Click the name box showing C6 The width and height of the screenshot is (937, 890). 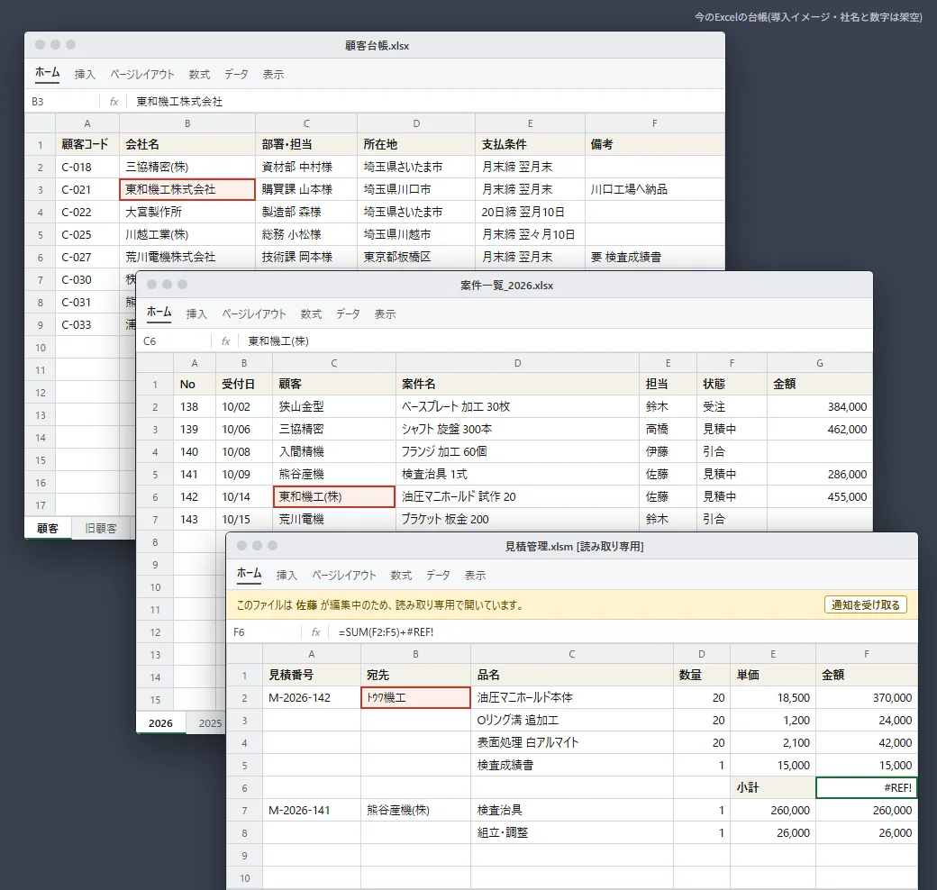point(174,341)
